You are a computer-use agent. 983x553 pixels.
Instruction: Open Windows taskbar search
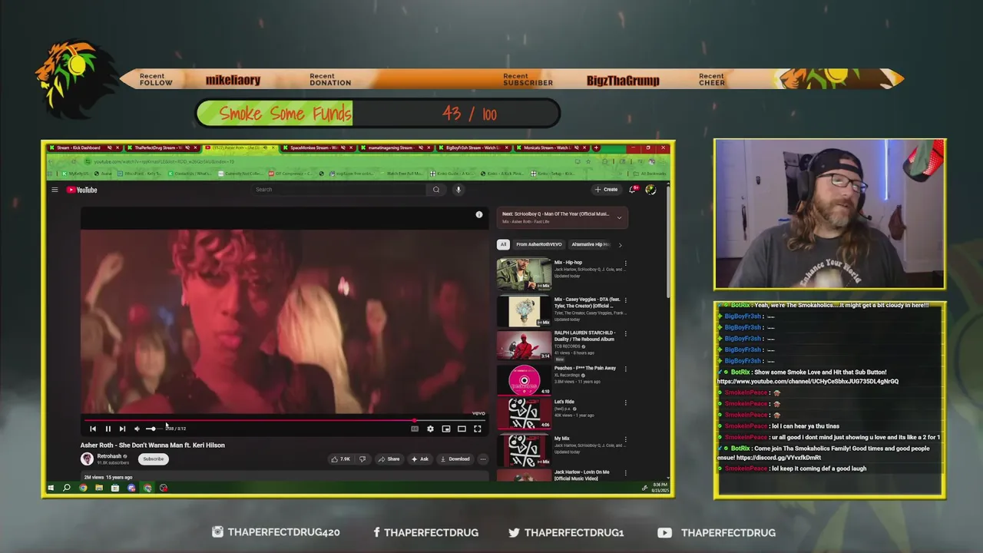67,488
